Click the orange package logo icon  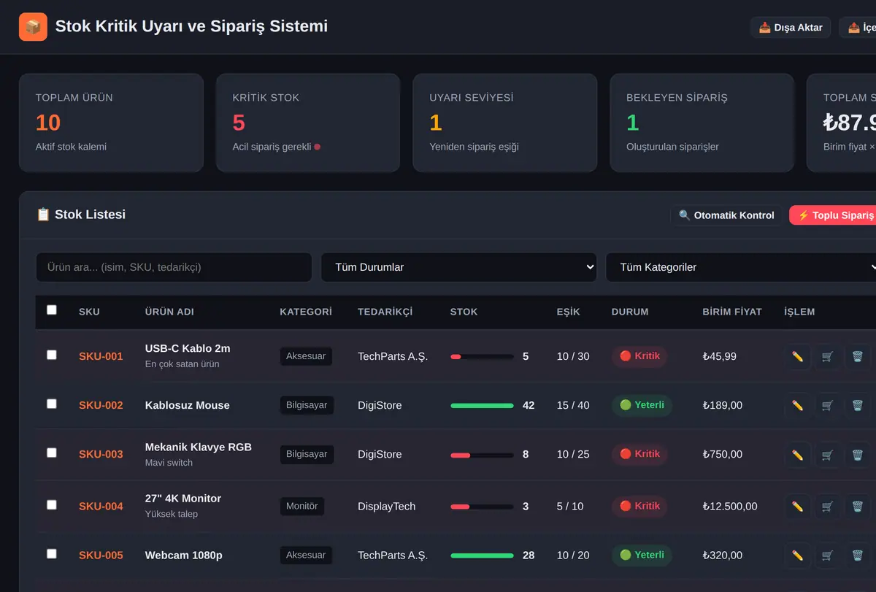33,27
